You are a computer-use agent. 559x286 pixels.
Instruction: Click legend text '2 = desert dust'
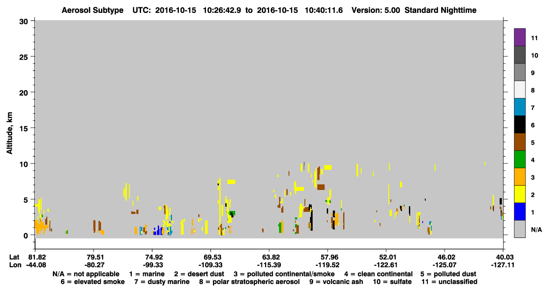pos(199,274)
